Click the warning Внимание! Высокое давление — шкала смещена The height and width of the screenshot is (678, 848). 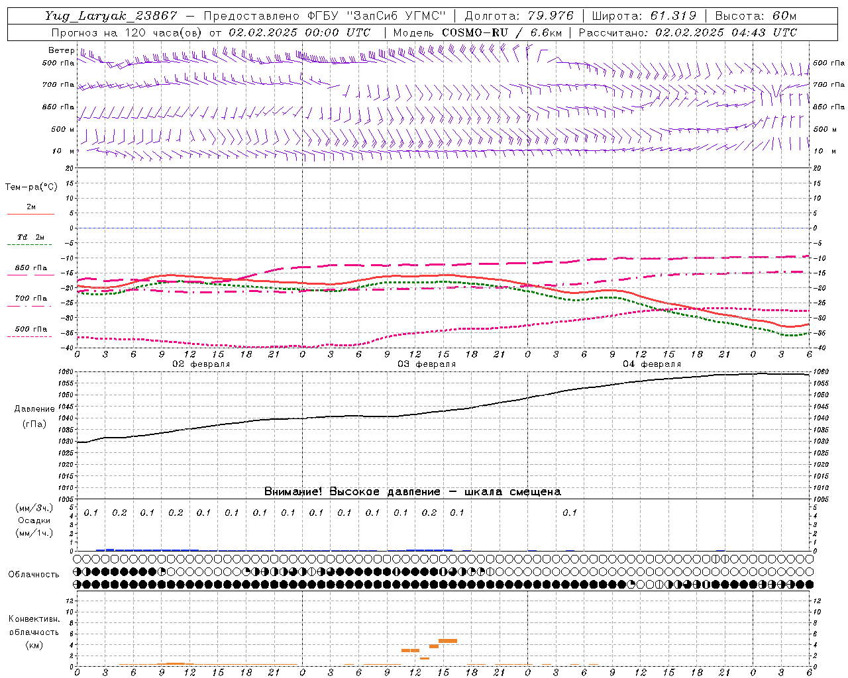(x=413, y=491)
